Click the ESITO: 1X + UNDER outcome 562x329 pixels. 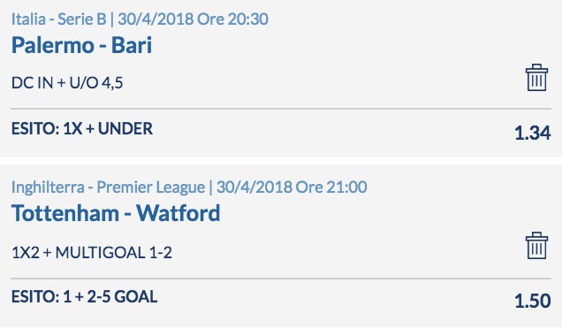(82, 129)
